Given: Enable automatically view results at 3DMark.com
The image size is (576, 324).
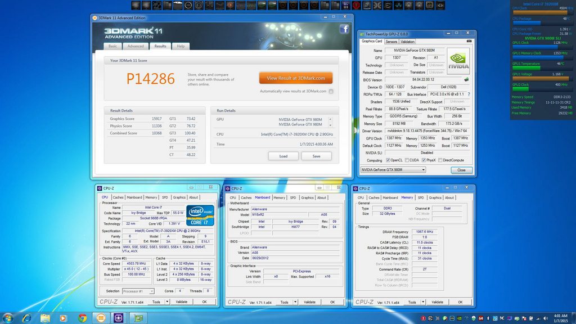Looking at the screenshot, I should 331,92.
